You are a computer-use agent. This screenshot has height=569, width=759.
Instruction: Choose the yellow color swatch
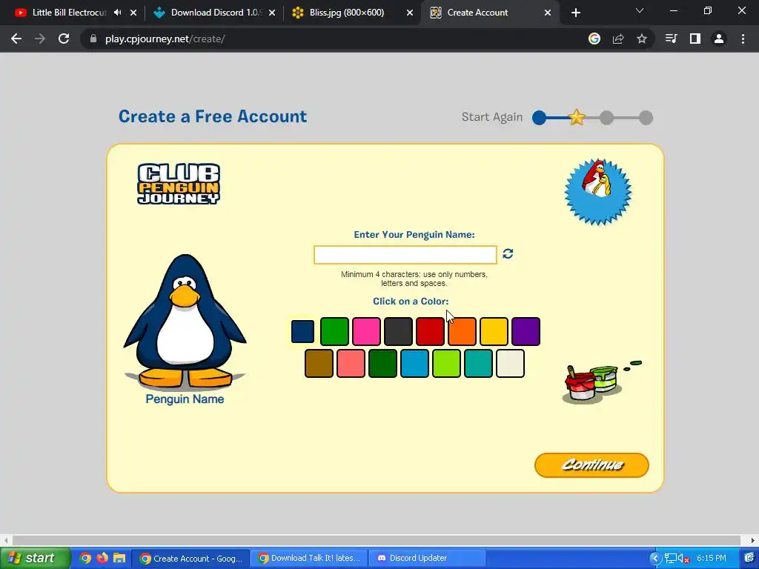coord(494,331)
